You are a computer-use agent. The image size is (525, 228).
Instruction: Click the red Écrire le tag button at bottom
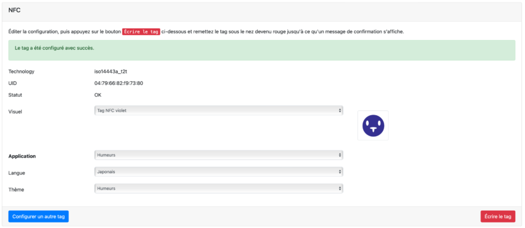498,216
